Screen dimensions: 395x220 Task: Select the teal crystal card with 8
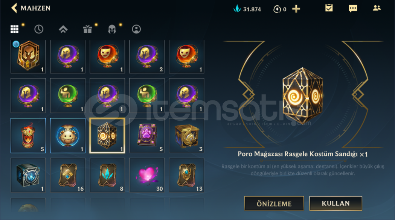[107, 175]
